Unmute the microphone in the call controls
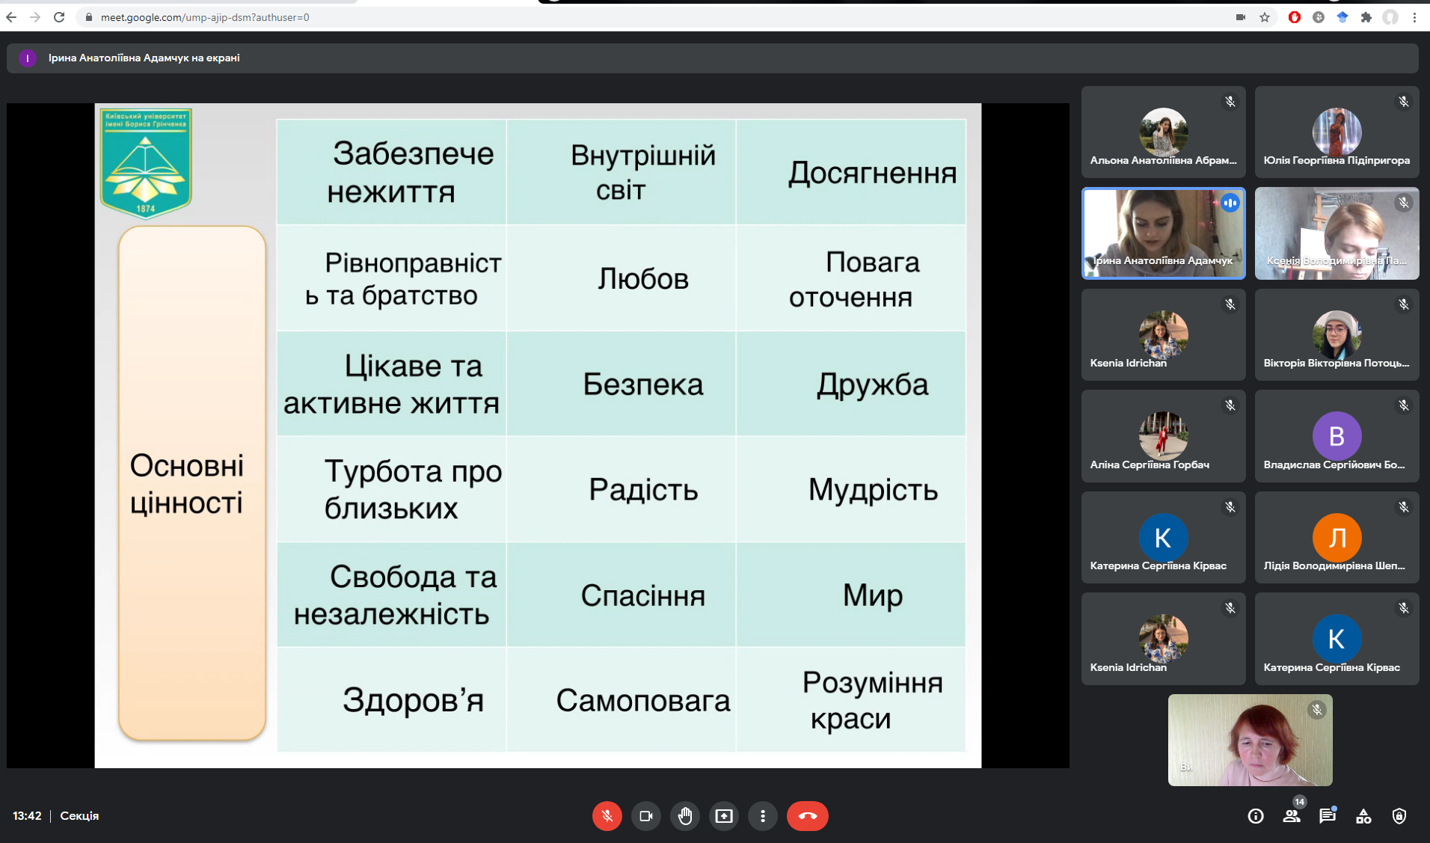The width and height of the screenshot is (1430, 843). pos(607,816)
